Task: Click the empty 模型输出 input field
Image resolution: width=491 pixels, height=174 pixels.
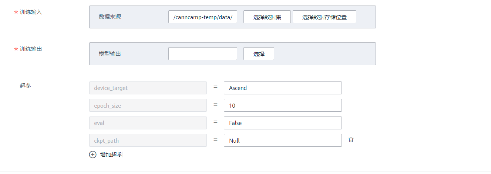Action: point(202,54)
